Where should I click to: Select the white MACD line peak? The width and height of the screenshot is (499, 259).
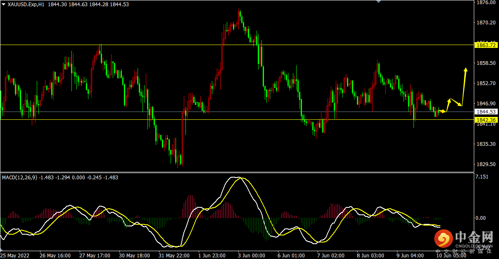pos(233,177)
